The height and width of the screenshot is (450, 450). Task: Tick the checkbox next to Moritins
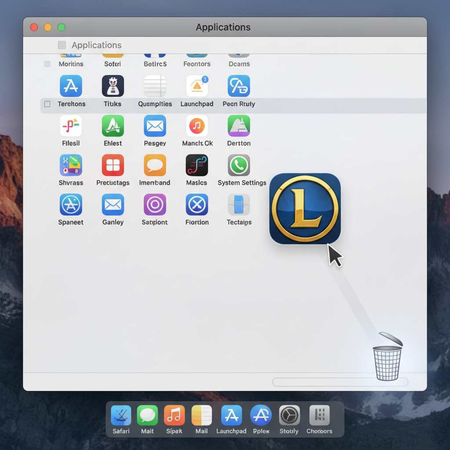(47, 64)
